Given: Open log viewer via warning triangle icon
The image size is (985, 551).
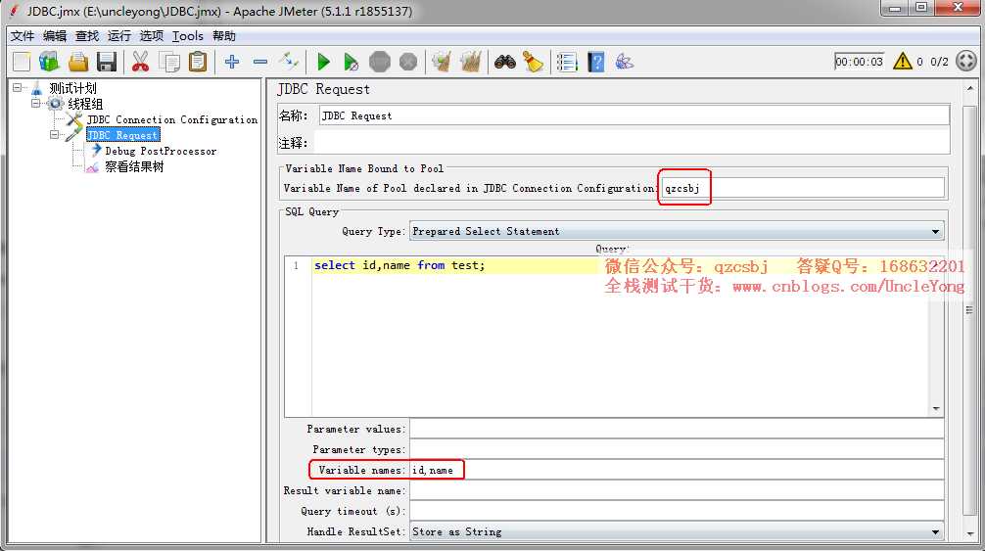Looking at the screenshot, I should 902,61.
